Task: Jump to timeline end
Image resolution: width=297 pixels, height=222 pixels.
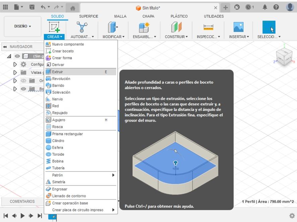Action: [40, 216]
